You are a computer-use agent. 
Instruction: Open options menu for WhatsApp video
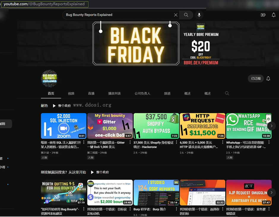pos(269,142)
